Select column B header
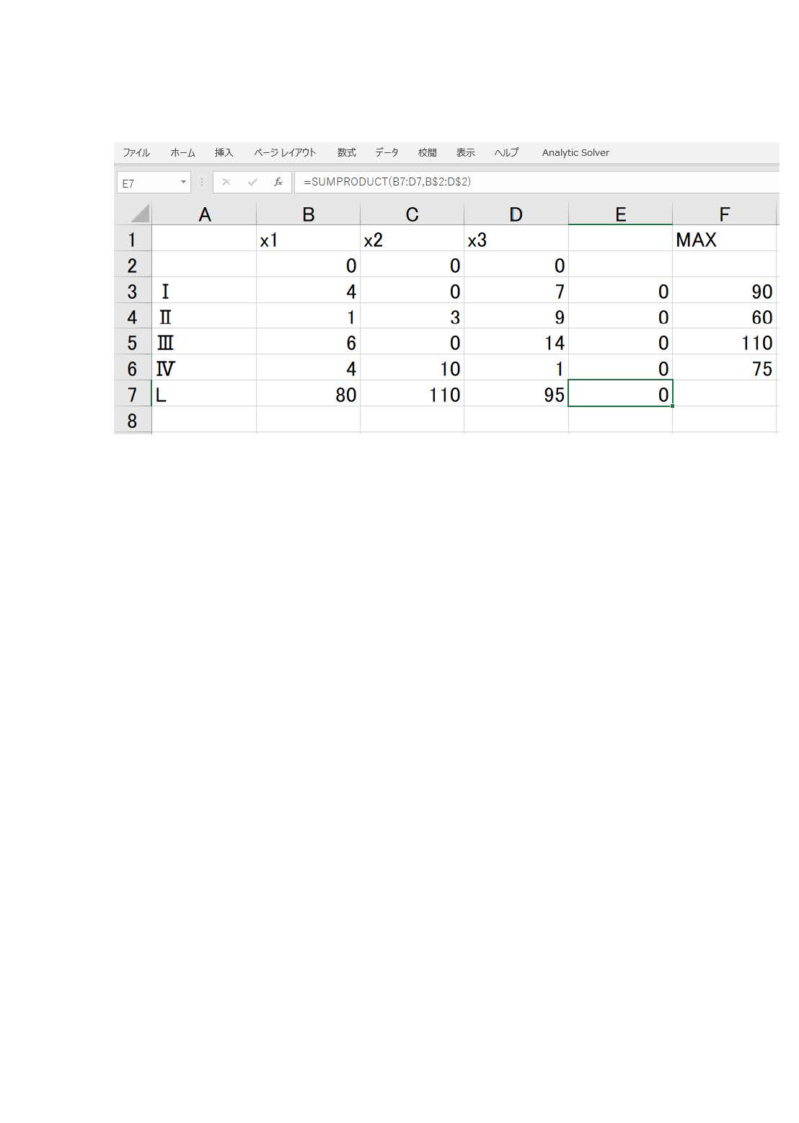 point(308,214)
